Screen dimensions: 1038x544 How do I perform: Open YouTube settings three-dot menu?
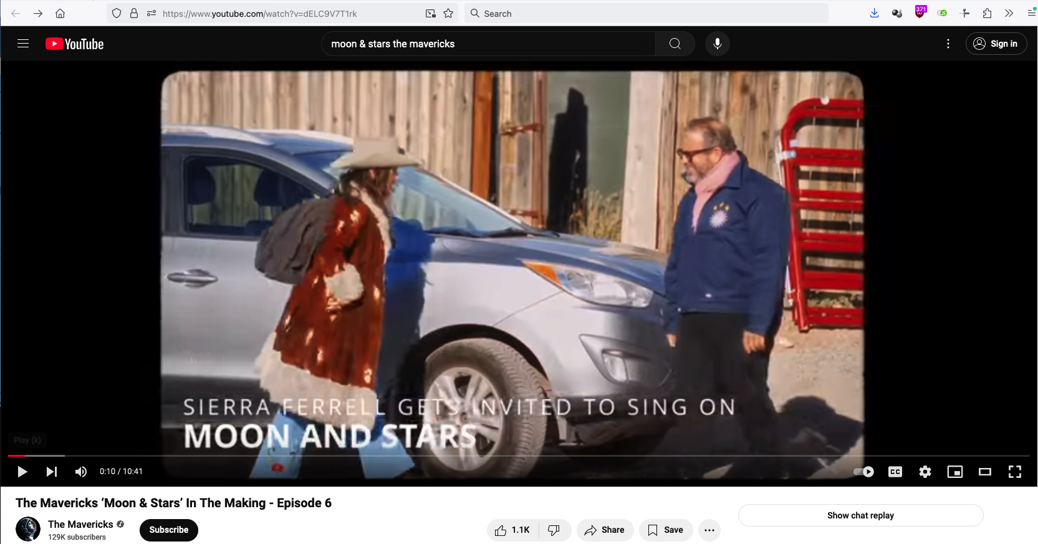click(948, 44)
